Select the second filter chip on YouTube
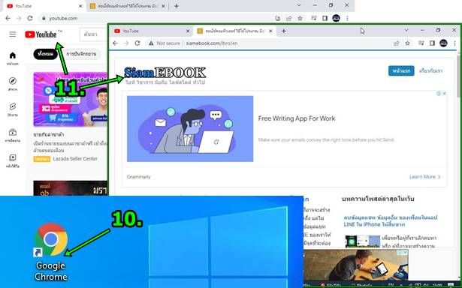The image size is (462, 288). point(81,54)
